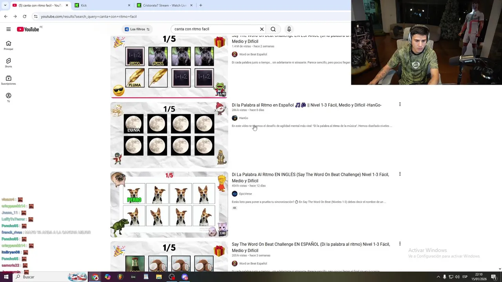
Task: Start voice search with the microphone
Action: tap(289, 29)
